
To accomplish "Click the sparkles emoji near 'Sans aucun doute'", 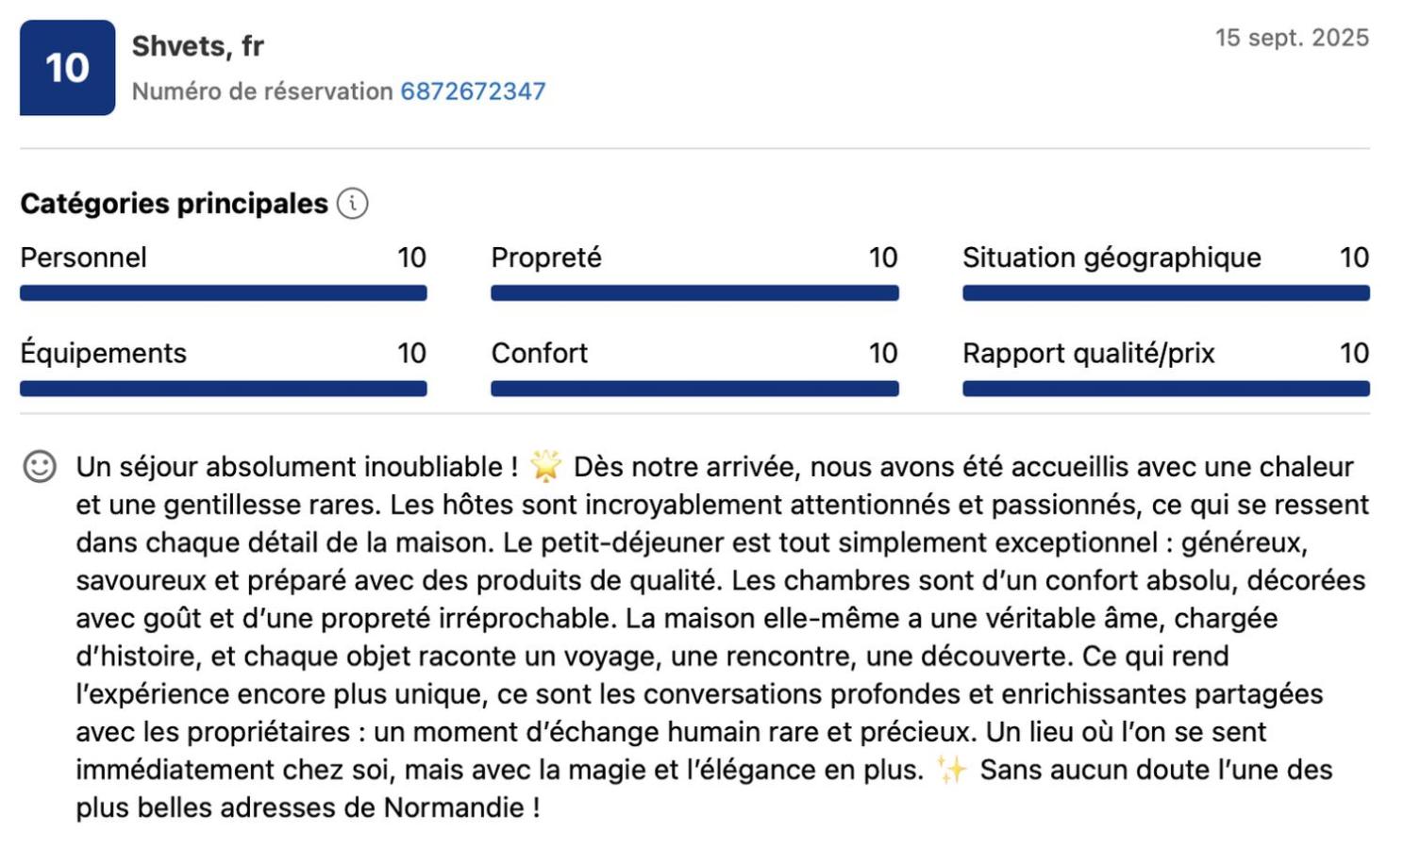I will 952,770.
